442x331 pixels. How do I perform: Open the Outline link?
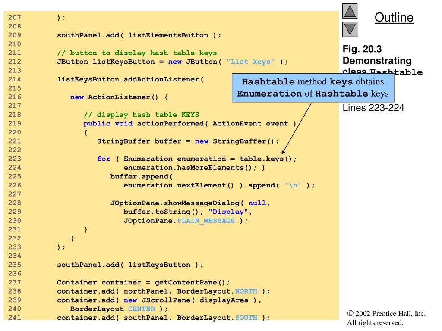(394, 17)
